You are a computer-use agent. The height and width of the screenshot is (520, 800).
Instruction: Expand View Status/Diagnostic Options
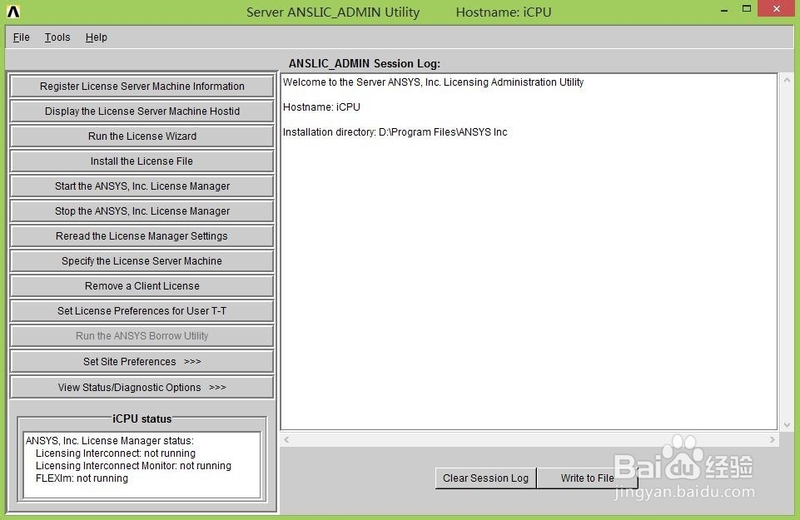pos(142,387)
